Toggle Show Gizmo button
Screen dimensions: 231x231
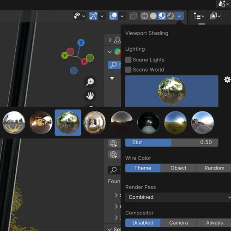(x=93, y=16)
